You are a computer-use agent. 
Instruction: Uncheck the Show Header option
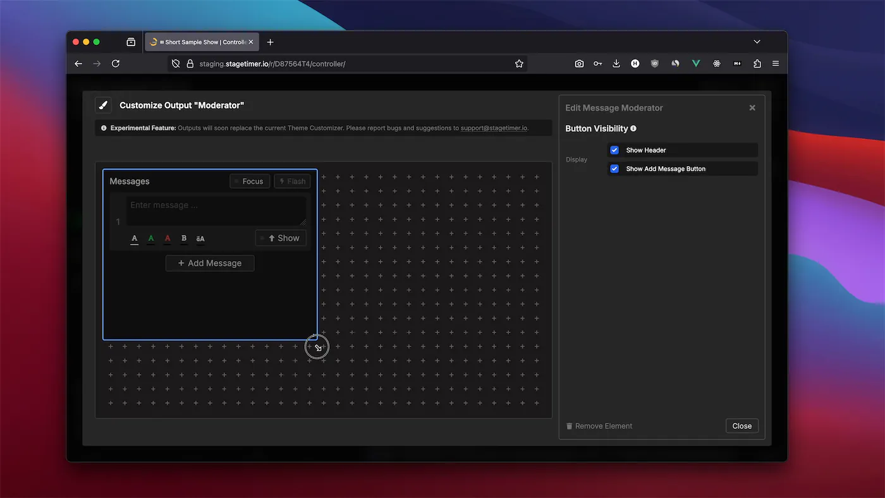click(x=614, y=150)
